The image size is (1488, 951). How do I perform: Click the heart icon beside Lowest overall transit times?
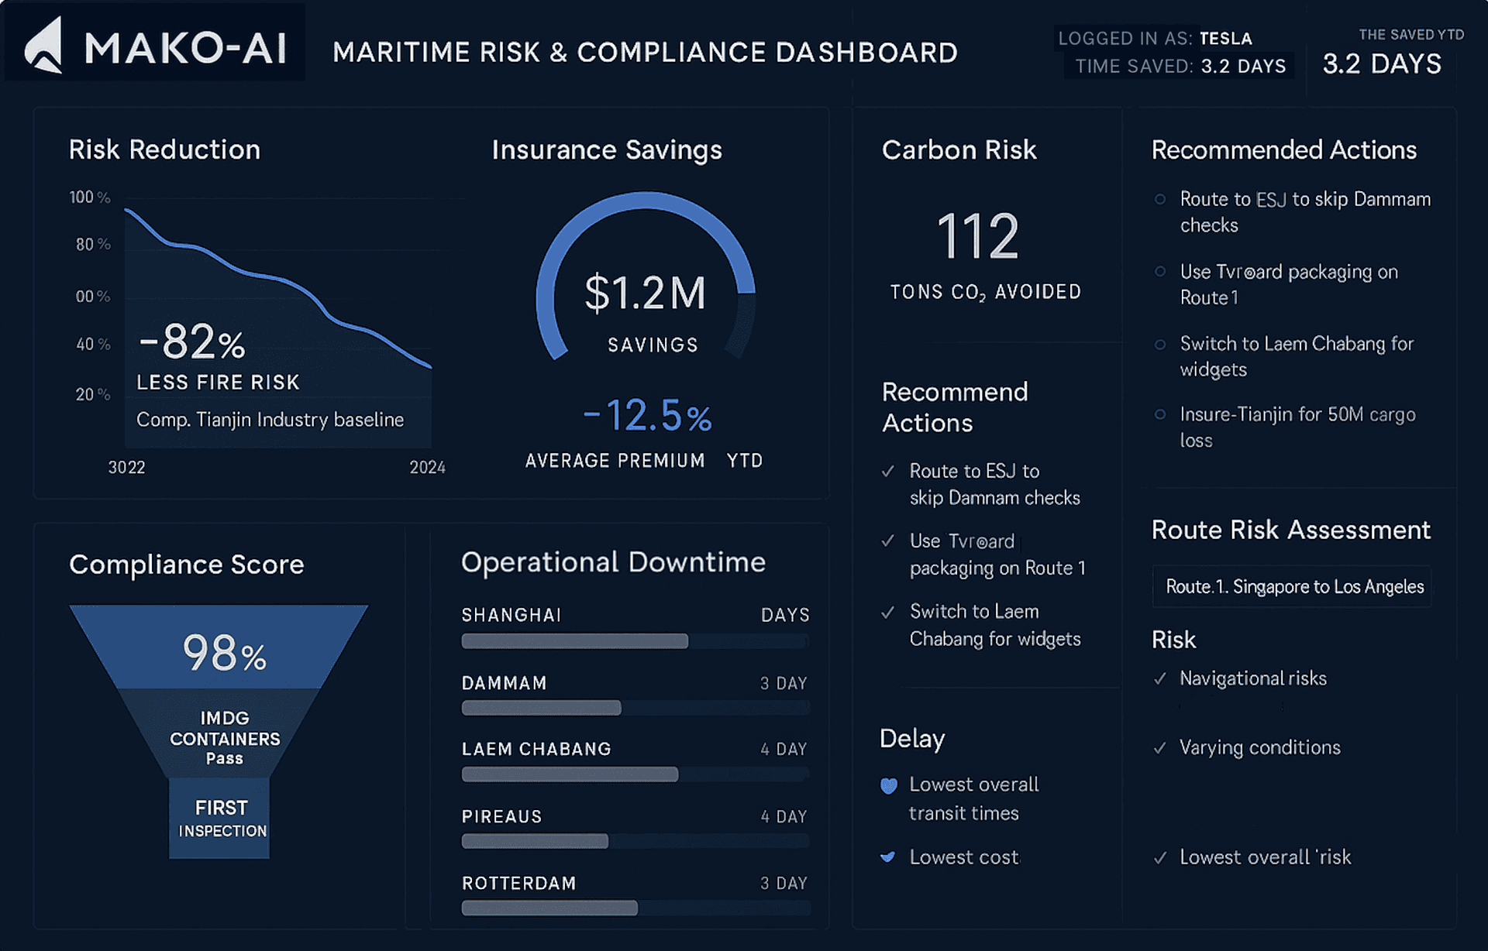[890, 784]
